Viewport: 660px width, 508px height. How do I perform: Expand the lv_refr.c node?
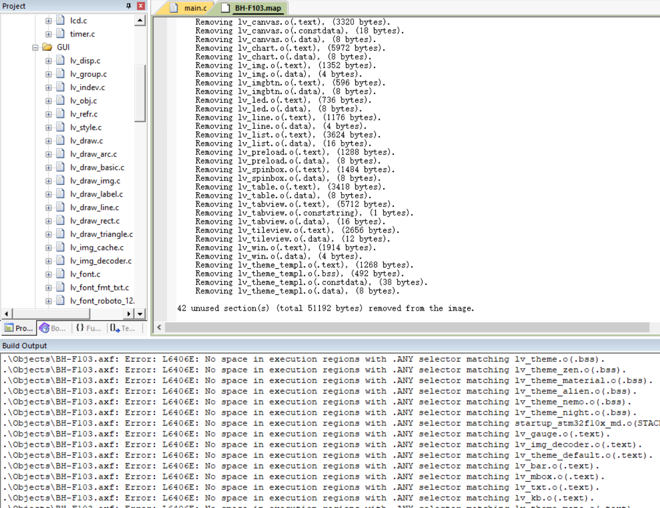coord(48,114)
